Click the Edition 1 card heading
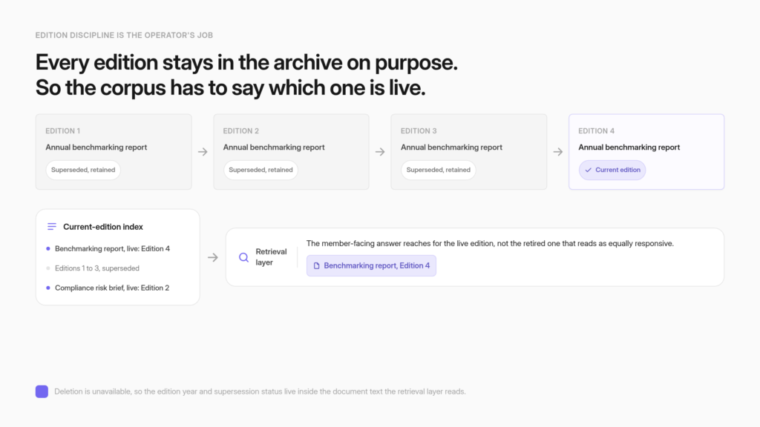 [63, 130]
